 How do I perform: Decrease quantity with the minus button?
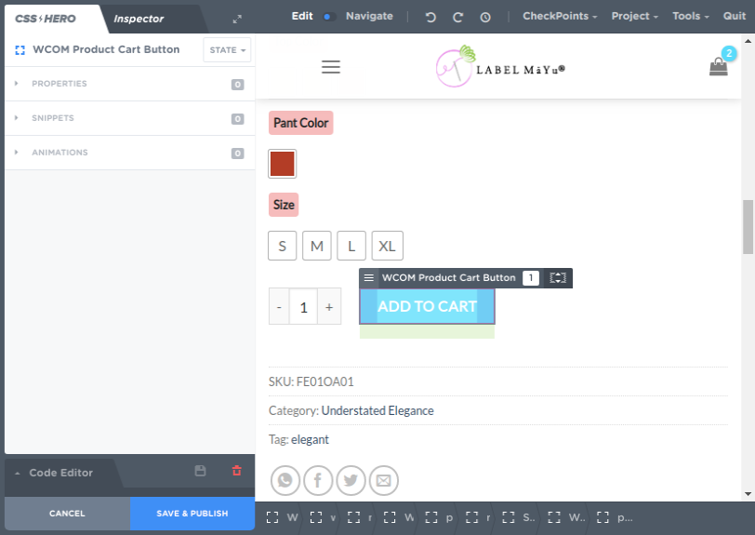(279, 306)
